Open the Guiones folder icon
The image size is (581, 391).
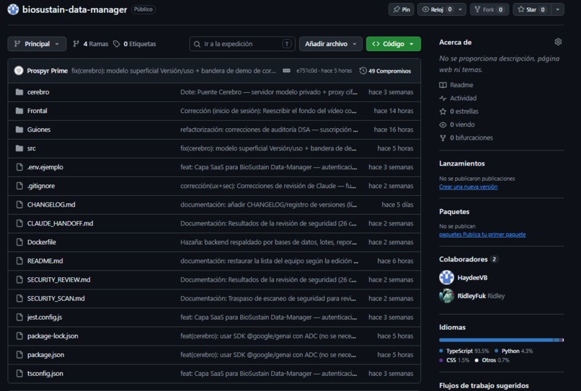pyautogui.click(x=19, y=130)
